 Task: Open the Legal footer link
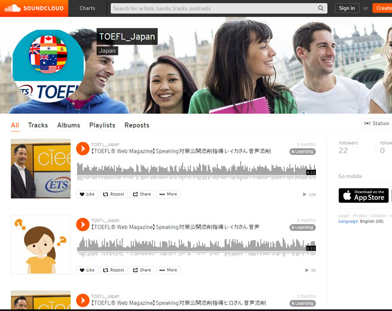click(343, 216)
